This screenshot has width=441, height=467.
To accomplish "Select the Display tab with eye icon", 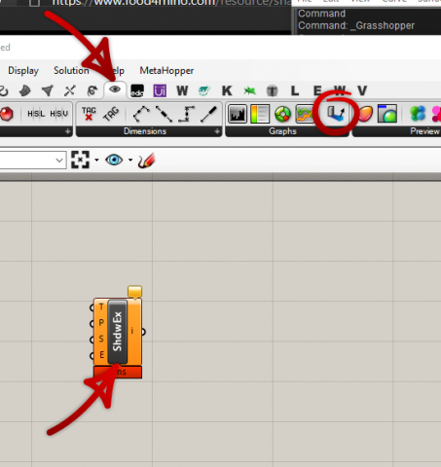I will click(115, 90).
